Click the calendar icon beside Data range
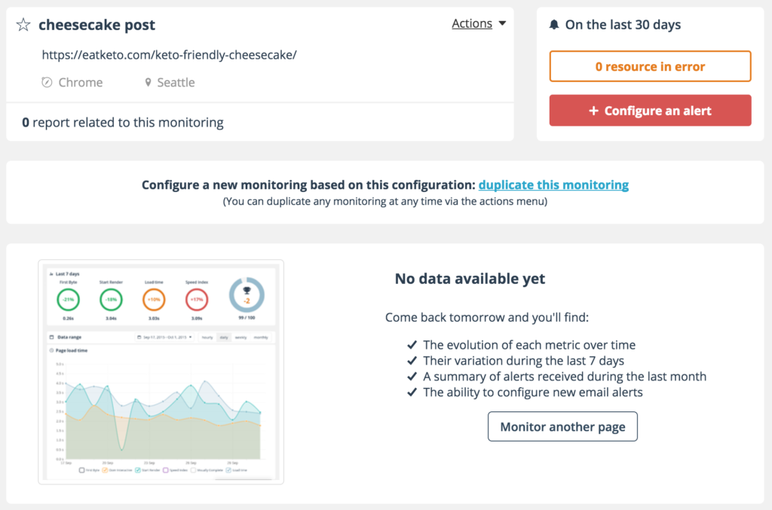The image size is (772, 510). pos(51,337)
